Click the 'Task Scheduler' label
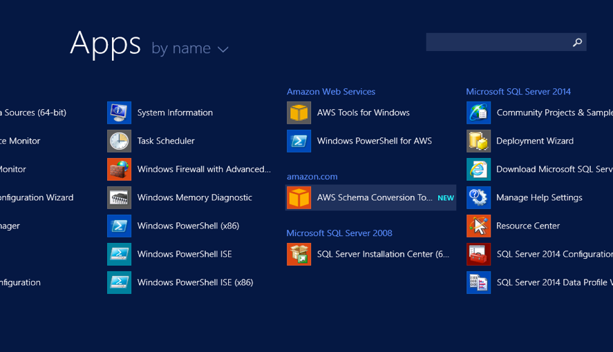613x352 pixels. (166, 141)
